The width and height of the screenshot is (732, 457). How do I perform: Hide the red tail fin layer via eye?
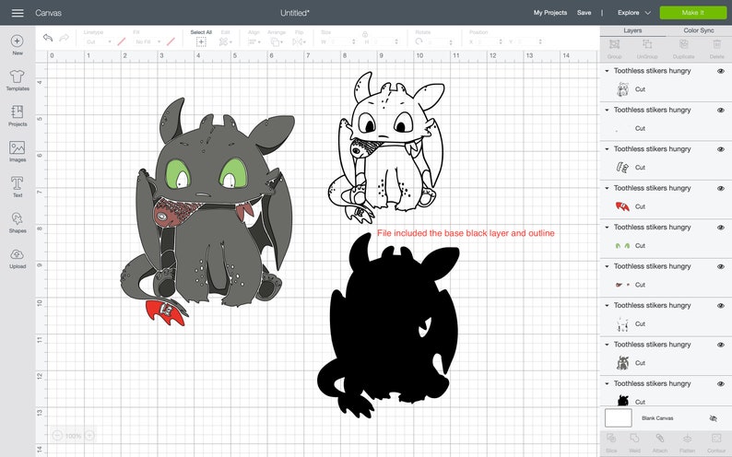coord(721,189)
